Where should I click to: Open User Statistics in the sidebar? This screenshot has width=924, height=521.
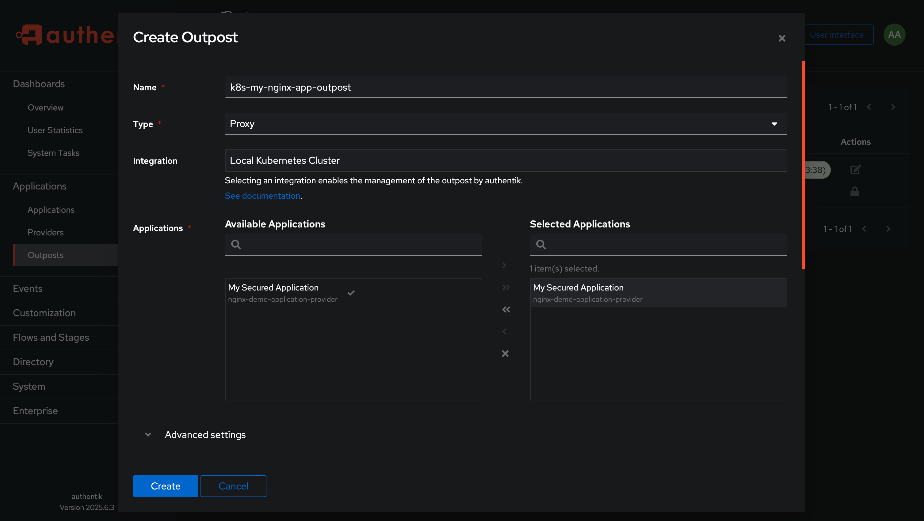(x=55, y=130)
